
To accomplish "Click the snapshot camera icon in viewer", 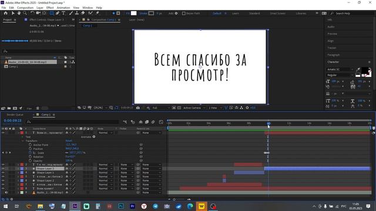I will click(138, 108).
